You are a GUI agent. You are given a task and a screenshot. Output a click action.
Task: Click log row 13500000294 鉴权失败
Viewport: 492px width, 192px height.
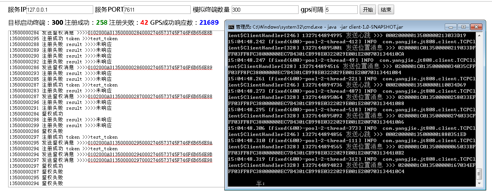[36, 184]
